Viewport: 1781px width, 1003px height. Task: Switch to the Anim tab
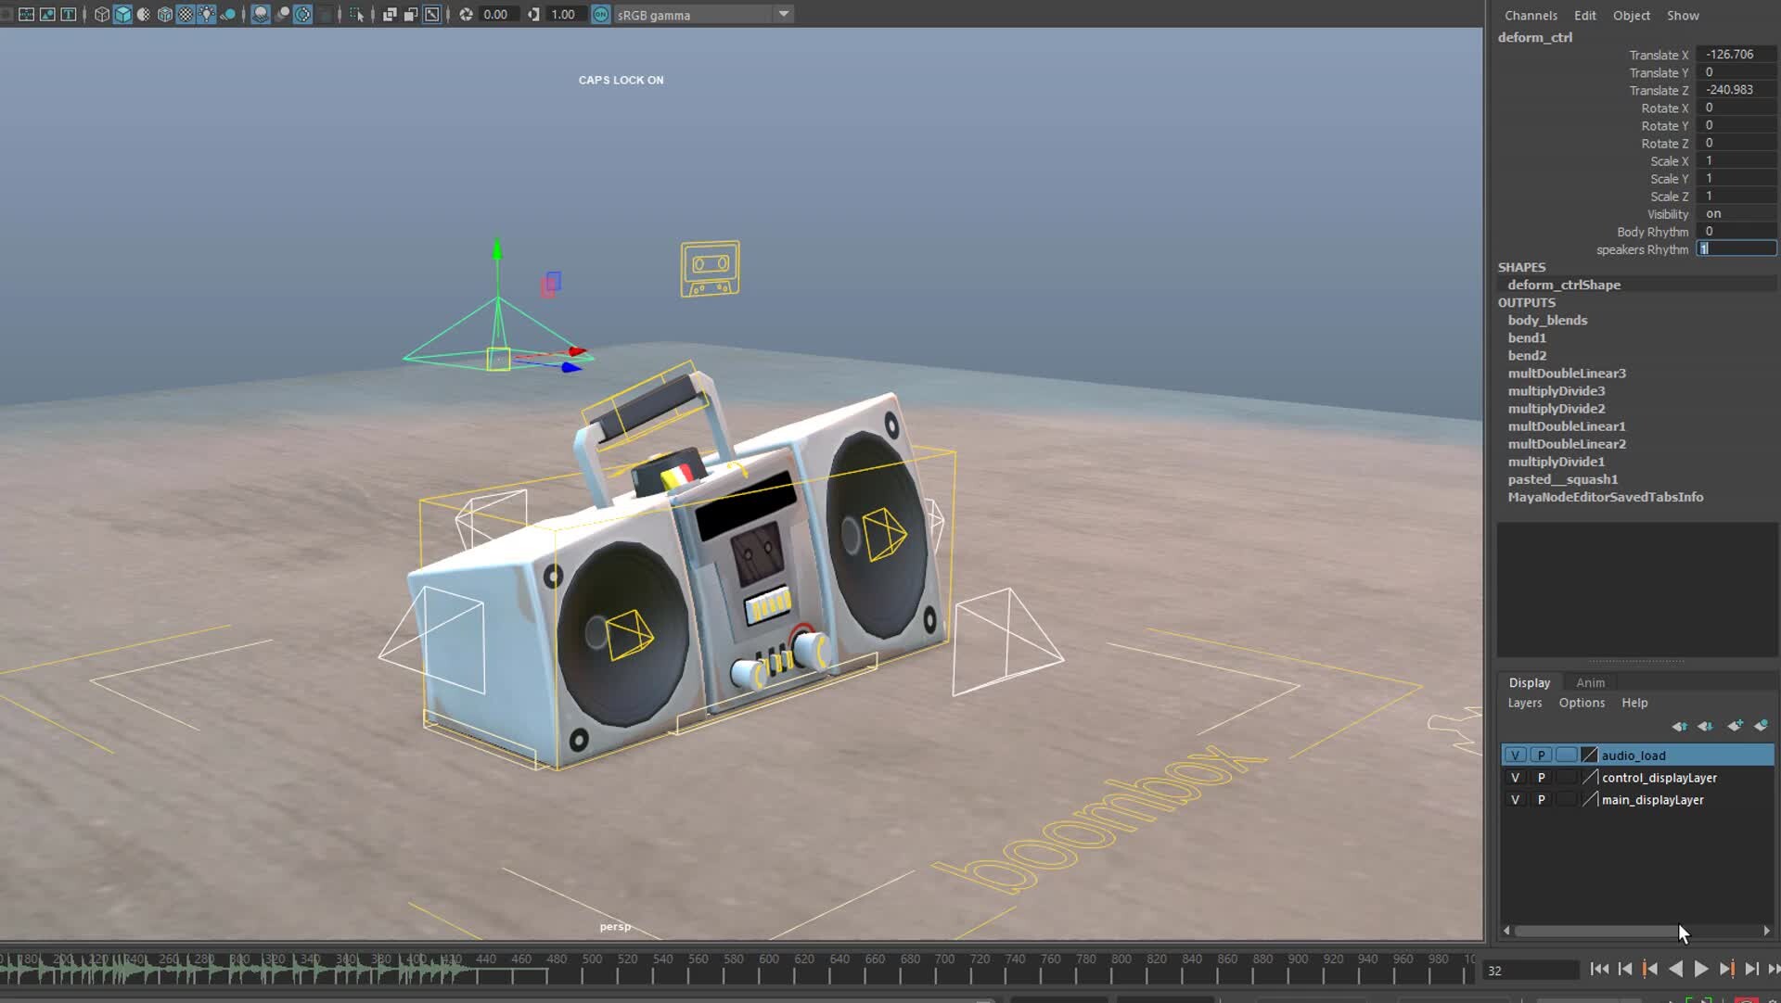click(1590, 682)
